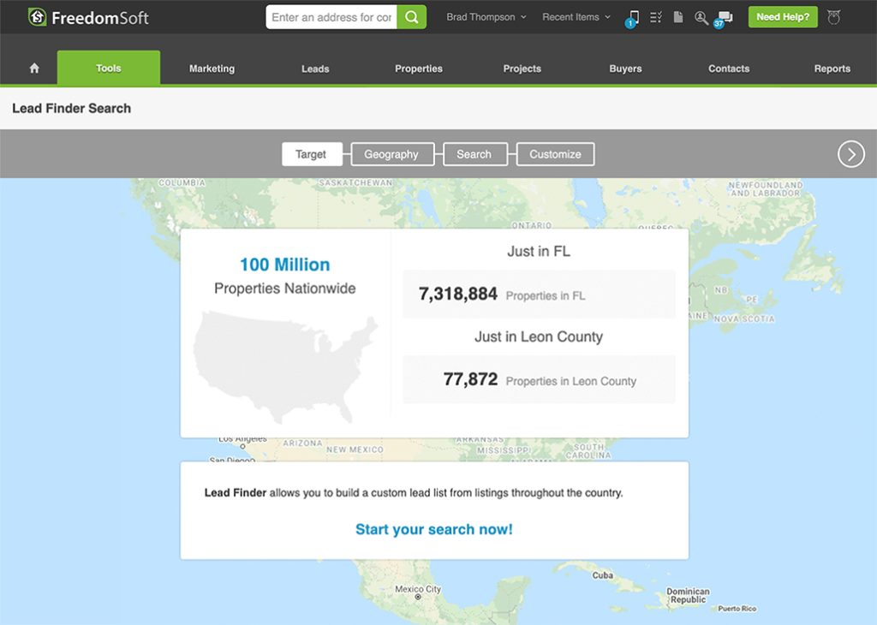877x625 pixels.
Task: Expand the Brad Thompson user dropdown
Action: tap(486, 17)
